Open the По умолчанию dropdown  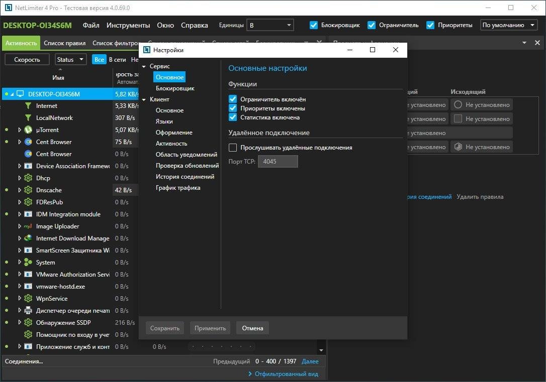coord(508,25)
